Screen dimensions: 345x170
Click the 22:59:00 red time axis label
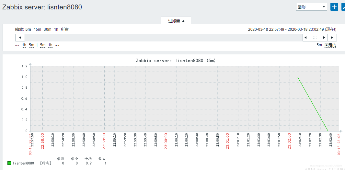click(x=105, y=141)
